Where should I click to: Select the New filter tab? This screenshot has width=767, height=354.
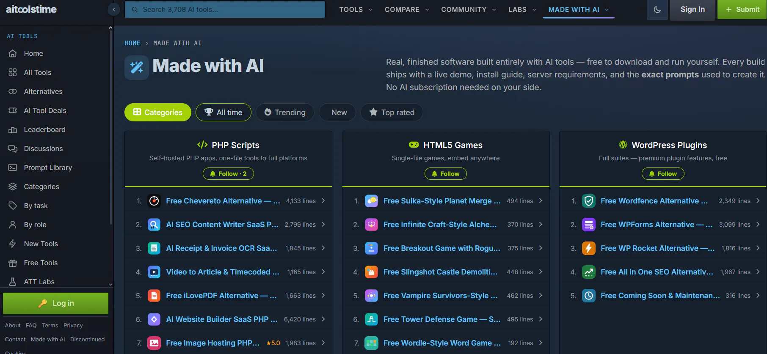tap(337, 113)
